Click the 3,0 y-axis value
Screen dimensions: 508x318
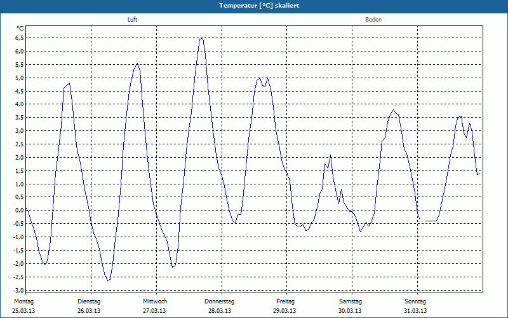pyautogui.click(x=20, y=131)
